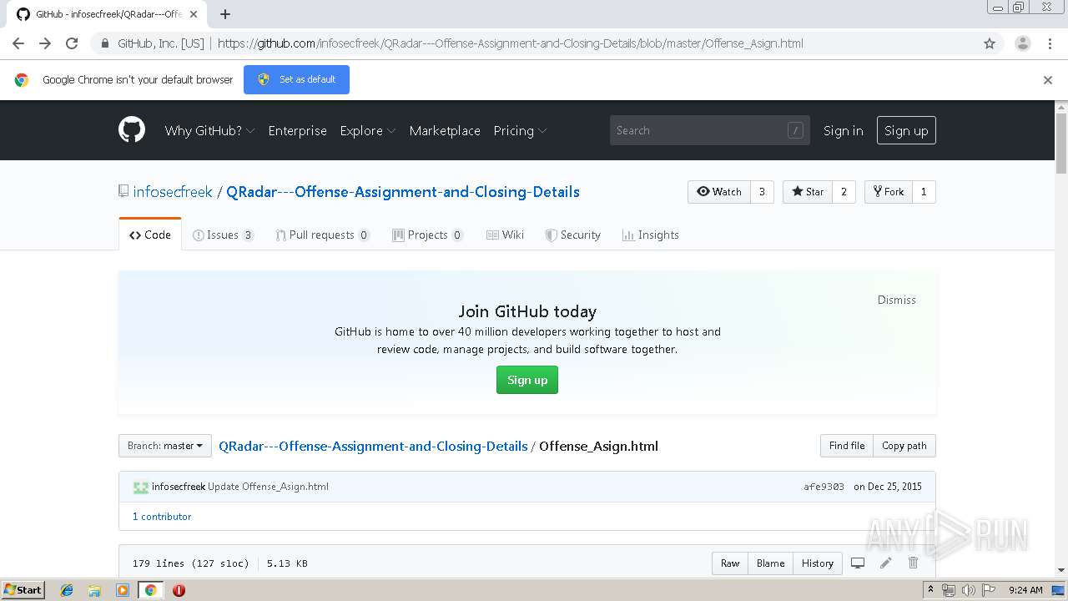Open 1 contributor link
The height and width of the screenshot is (601, 1068).
pos(162,517)
